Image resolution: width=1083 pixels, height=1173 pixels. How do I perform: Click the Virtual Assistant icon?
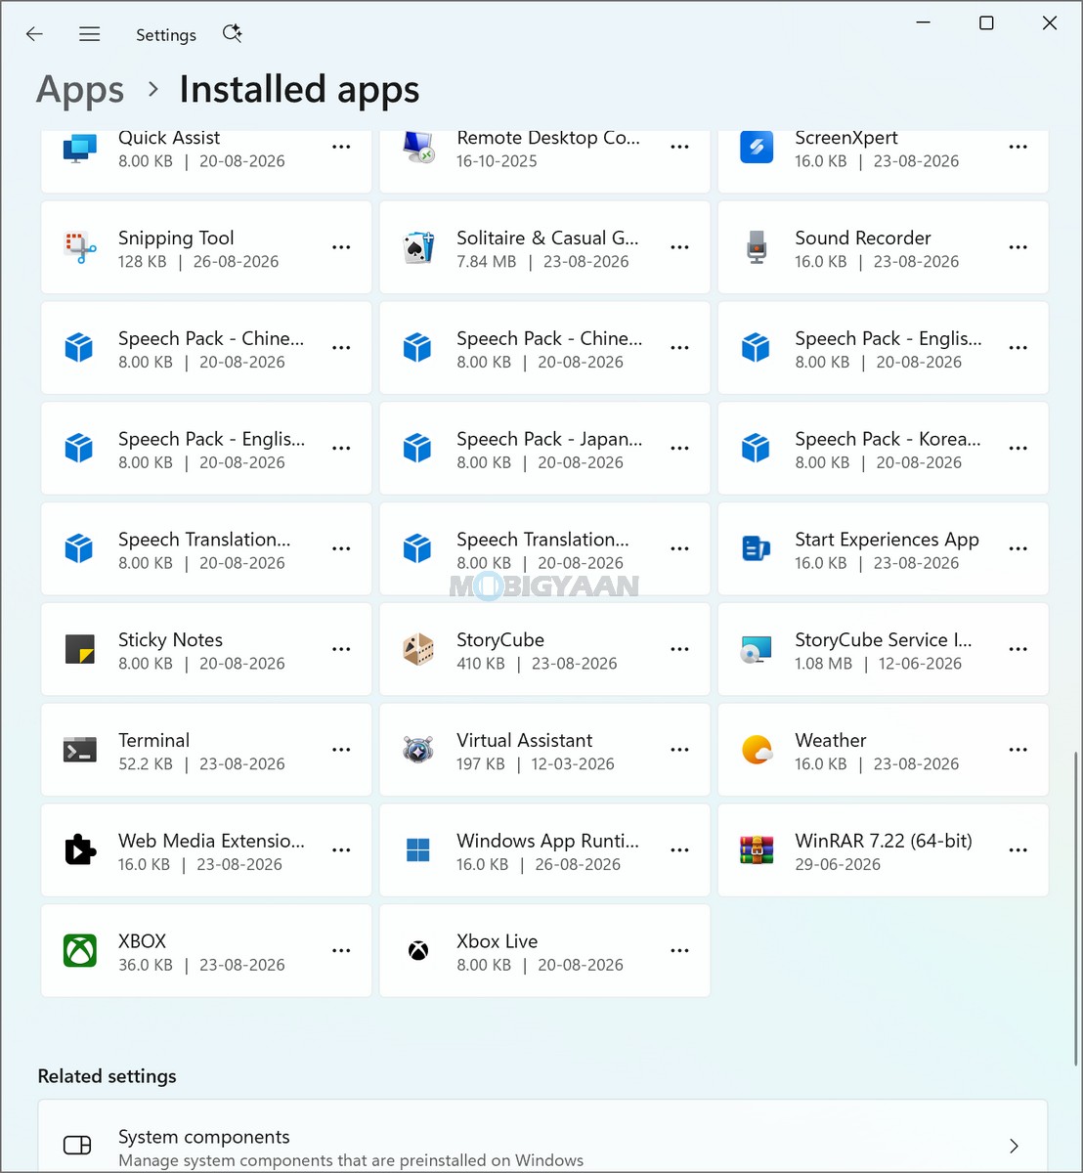418,751
